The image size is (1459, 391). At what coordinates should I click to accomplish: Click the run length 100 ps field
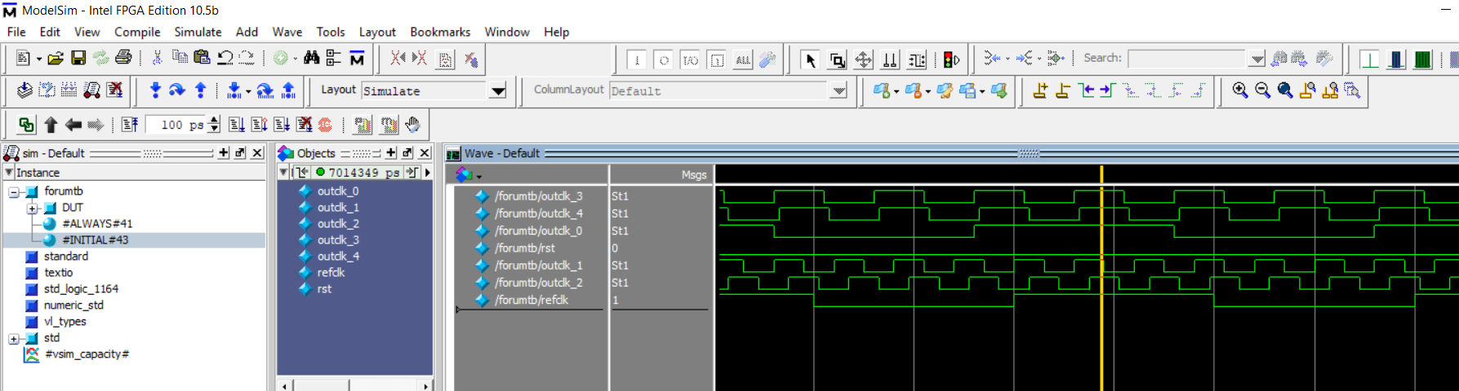coord(176,125)
